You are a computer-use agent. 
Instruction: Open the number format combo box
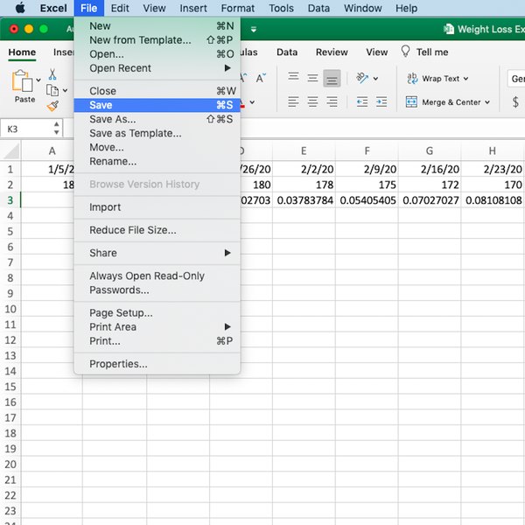point(516,79)
